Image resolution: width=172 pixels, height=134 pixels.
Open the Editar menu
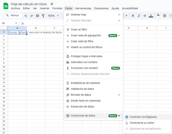(26, 8)
